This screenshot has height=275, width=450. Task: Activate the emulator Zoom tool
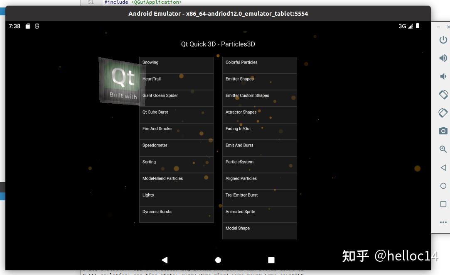(x=443, y=149)
